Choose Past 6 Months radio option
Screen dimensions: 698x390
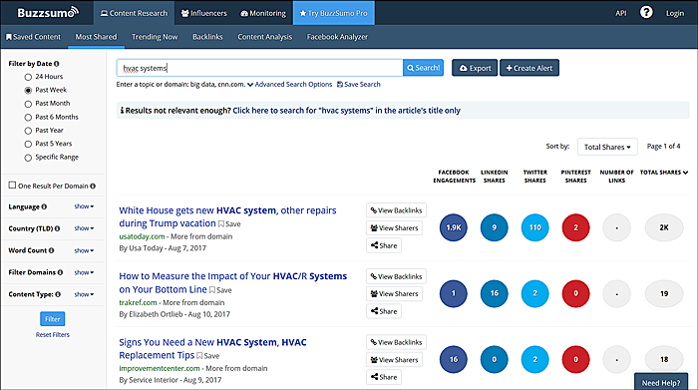click(x=28, y=118)
